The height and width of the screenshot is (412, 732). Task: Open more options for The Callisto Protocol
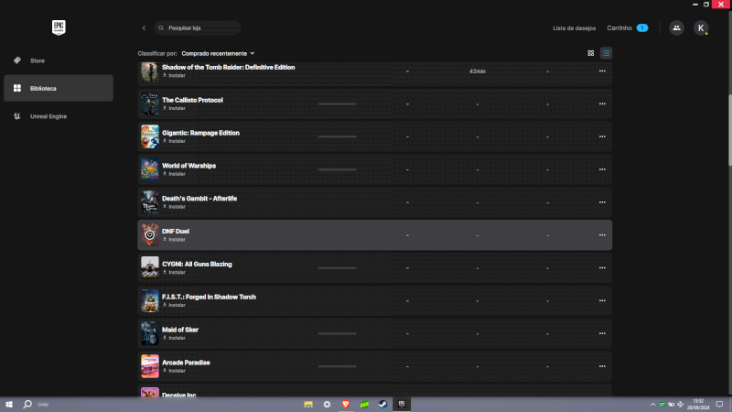(x=601, y=104)
